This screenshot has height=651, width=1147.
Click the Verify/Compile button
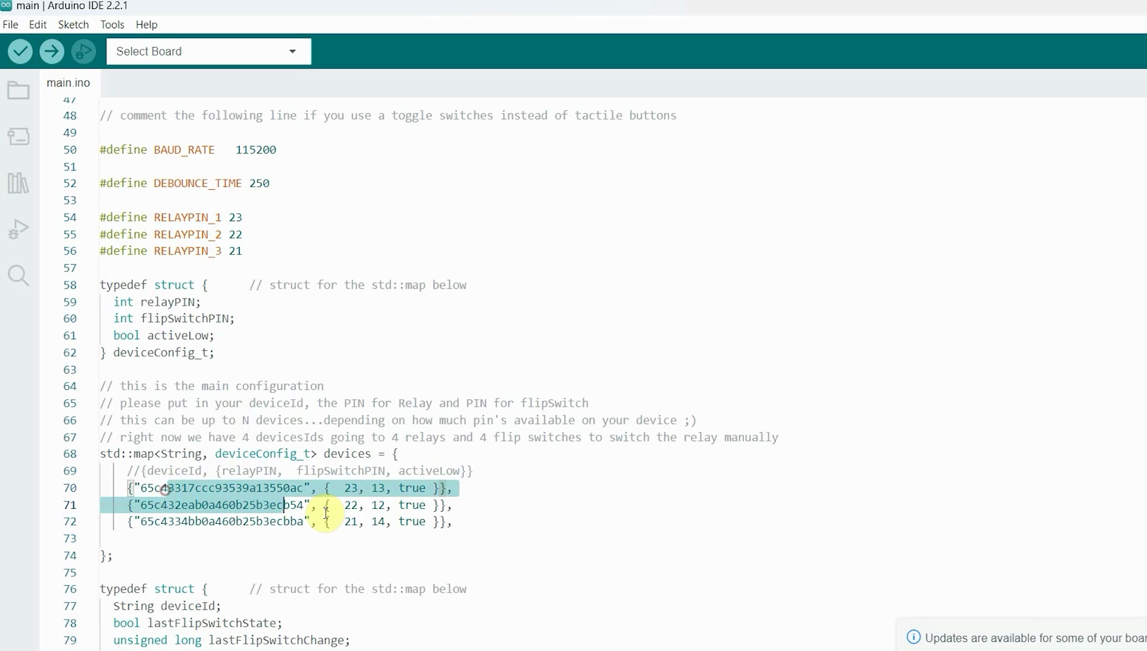[x=20, y=51]
